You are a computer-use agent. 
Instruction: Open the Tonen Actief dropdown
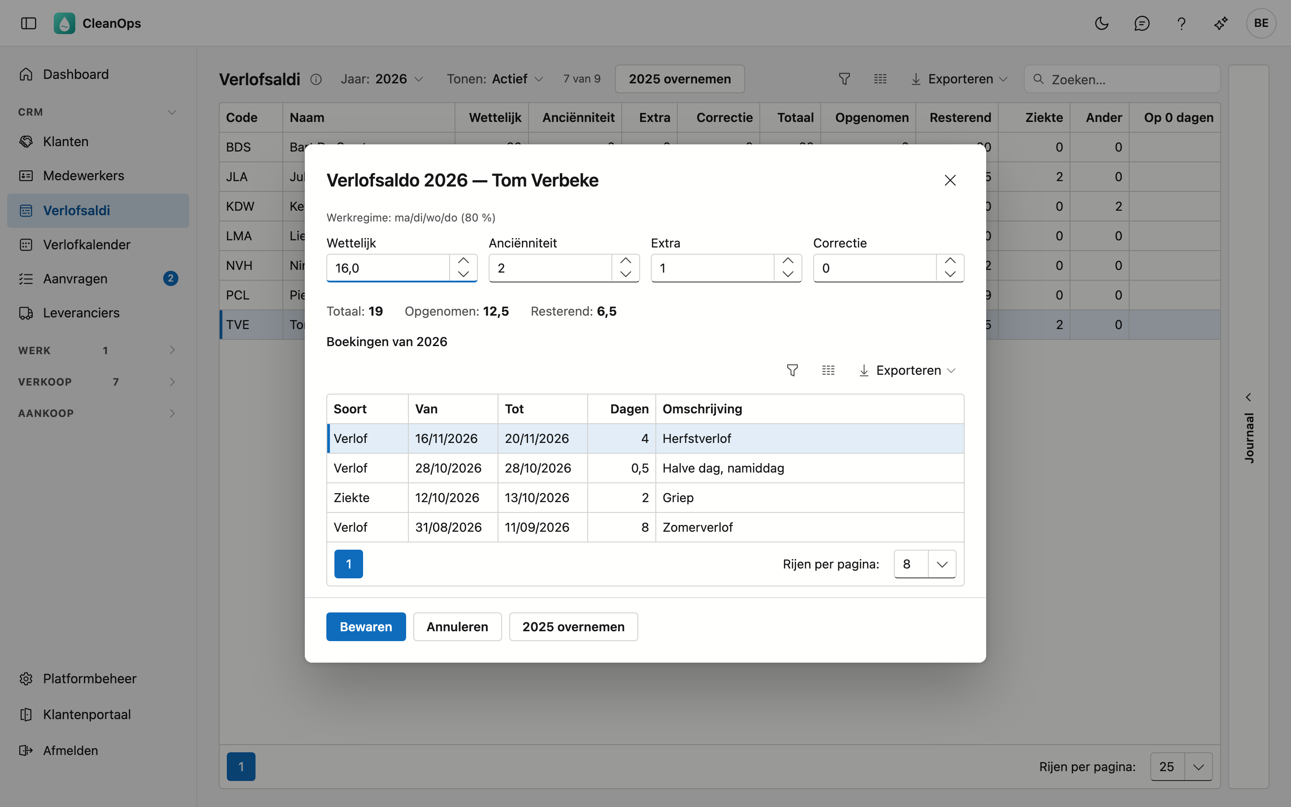(495, 79)
